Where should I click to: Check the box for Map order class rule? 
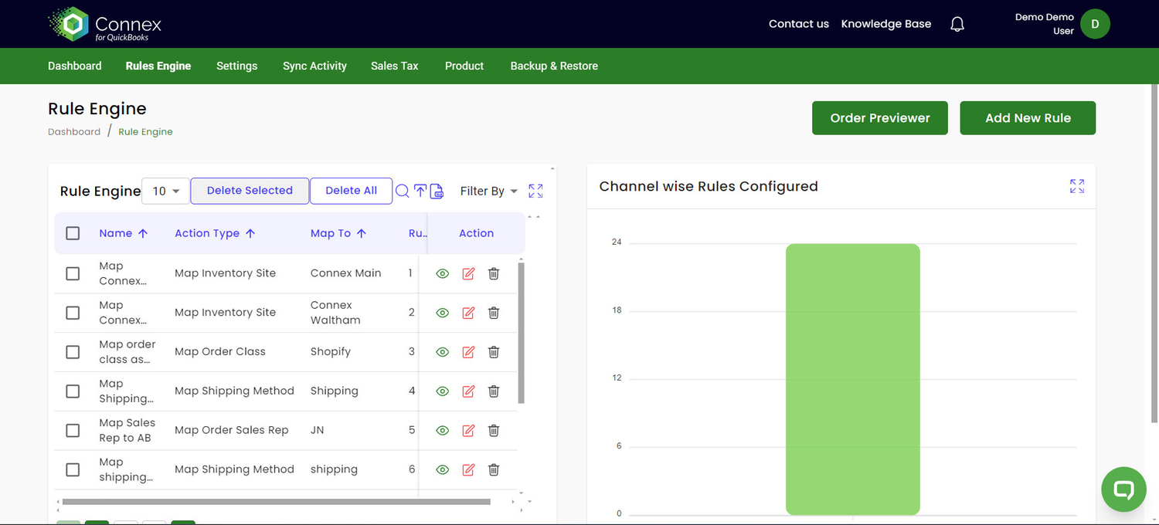(x=73, y=352)
